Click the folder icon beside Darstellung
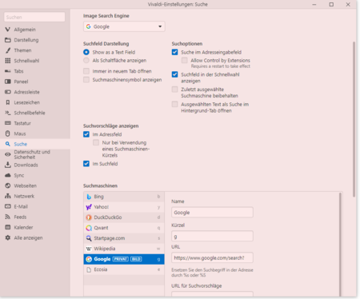The image size is (360, 299). tap(8, 40)
